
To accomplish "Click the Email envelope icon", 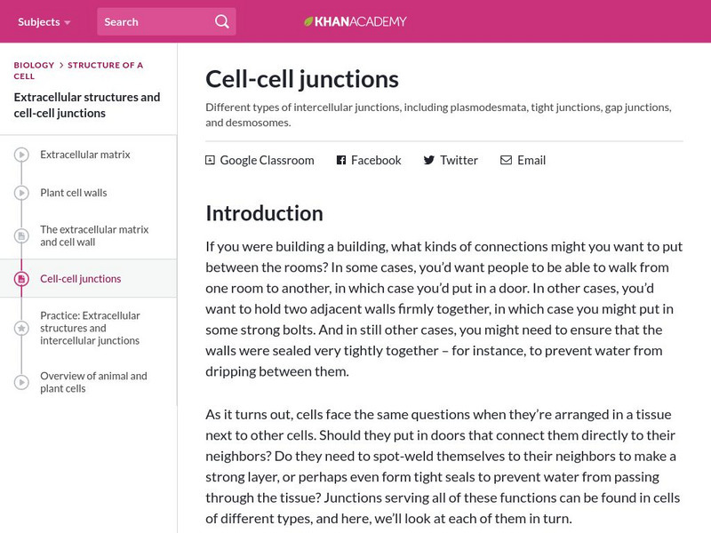I will pyautogui.click(x=506, y=161).
